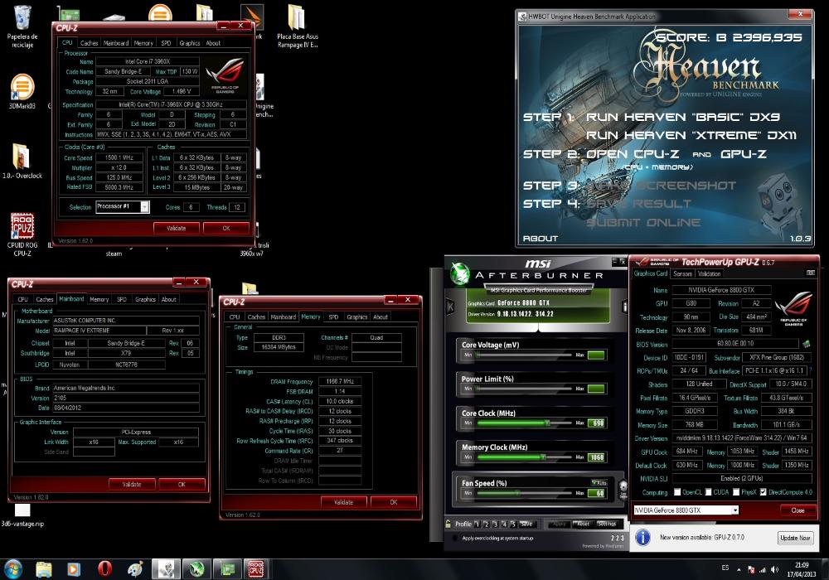Click the network signal tray icon

[x=763, y=569]
